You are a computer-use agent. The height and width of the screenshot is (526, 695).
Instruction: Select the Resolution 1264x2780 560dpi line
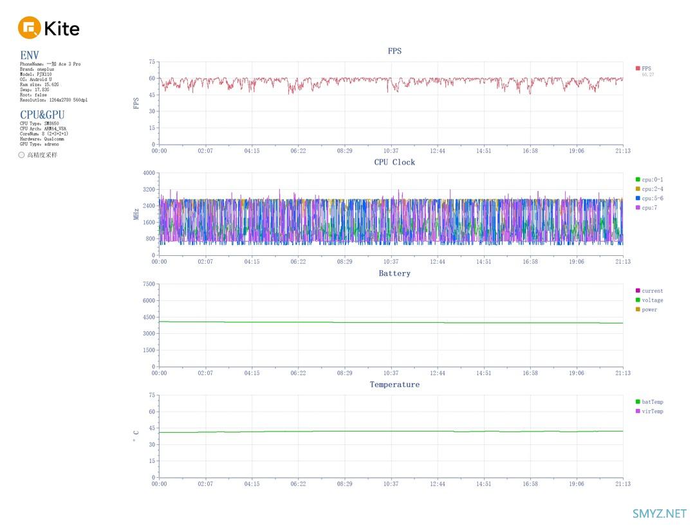point(53,100)
